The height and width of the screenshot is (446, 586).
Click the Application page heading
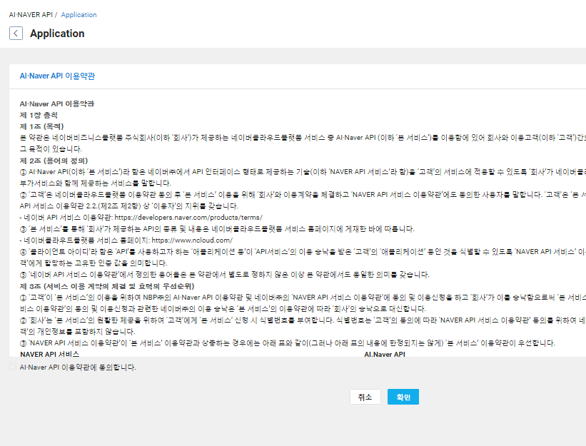point(57,34)
